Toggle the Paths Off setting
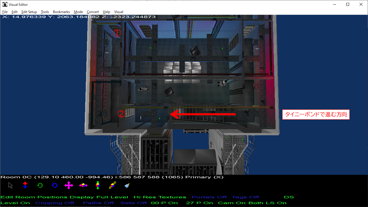Screen dimensions: 368x207 tap(98, 203)
